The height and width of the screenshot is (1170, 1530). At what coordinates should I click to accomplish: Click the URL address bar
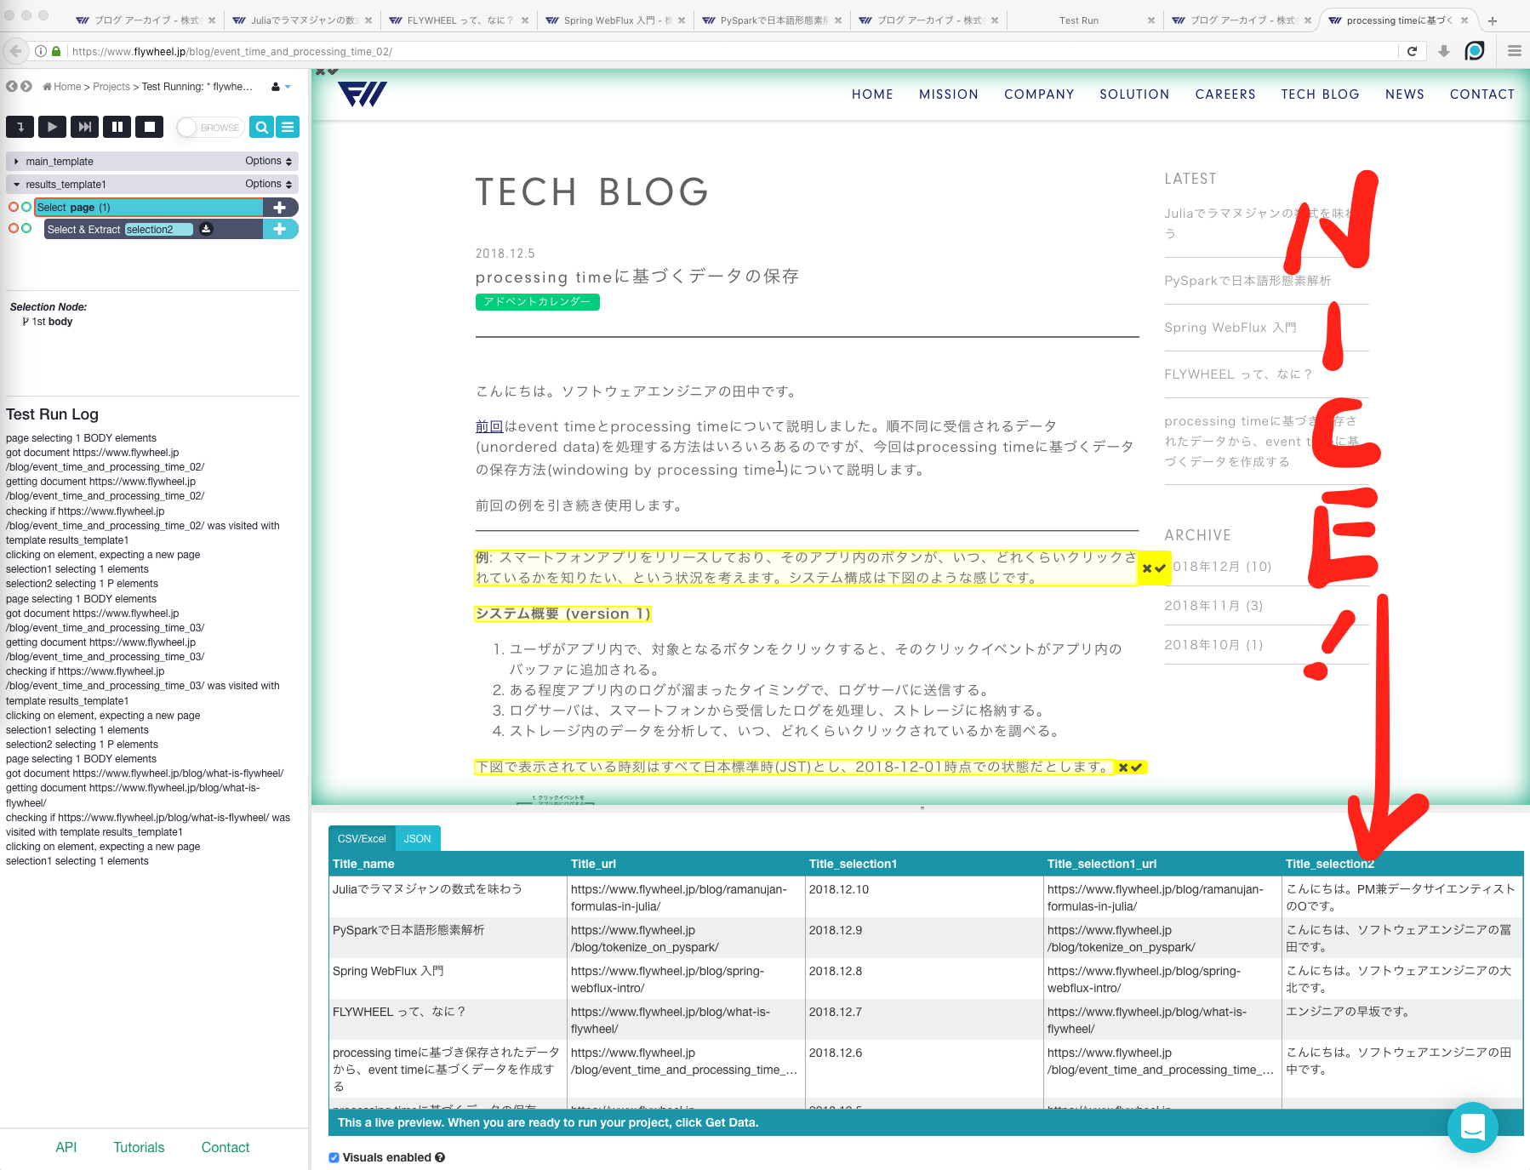point(732,51)
